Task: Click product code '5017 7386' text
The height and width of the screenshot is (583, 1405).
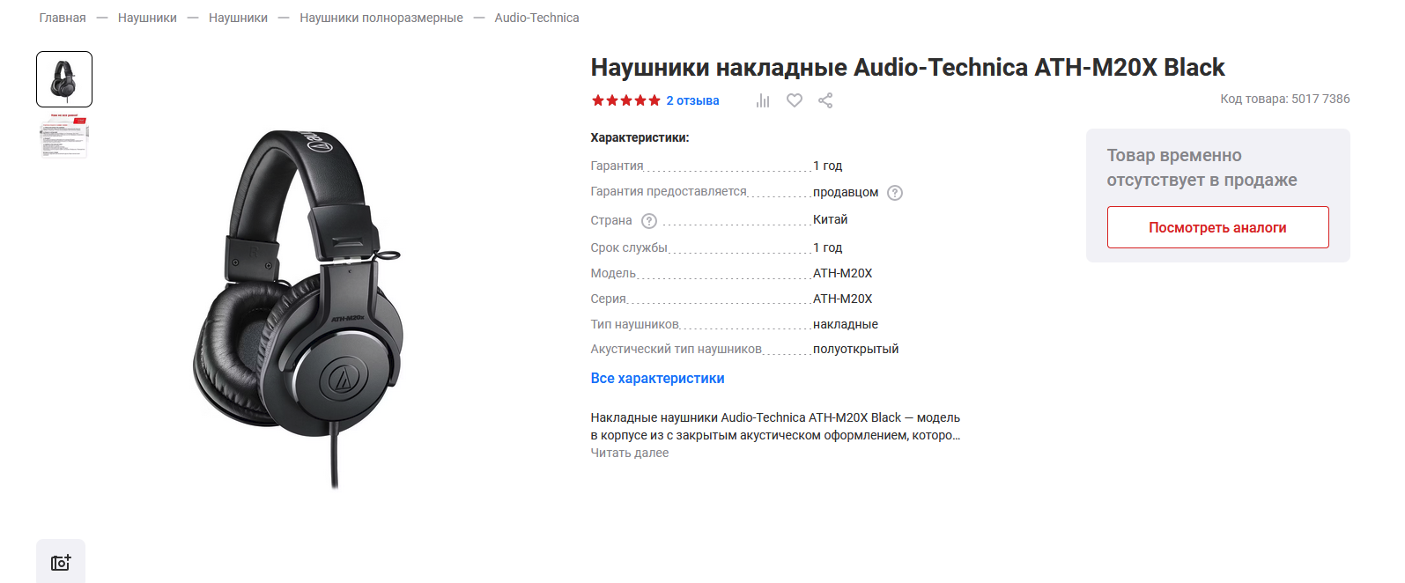Action: 1320,99
